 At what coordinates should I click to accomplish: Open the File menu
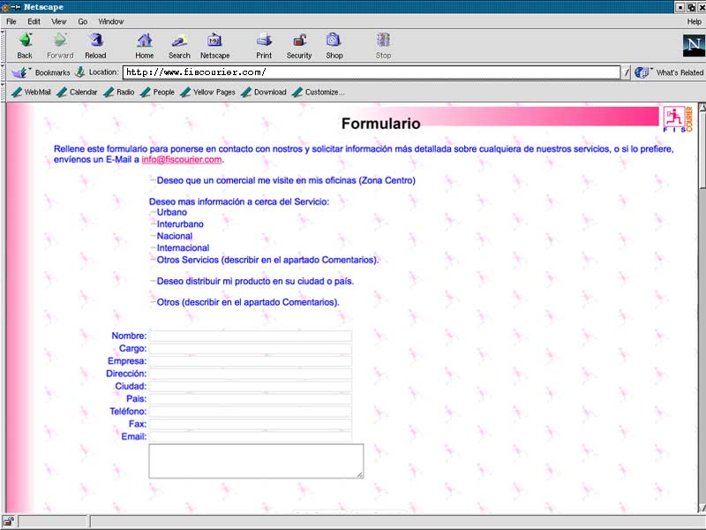point(11,21)
